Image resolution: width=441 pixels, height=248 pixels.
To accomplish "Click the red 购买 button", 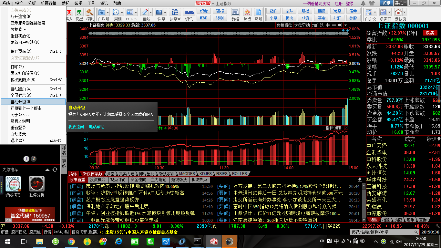I will pyautogui.click(x=430, y=33).
